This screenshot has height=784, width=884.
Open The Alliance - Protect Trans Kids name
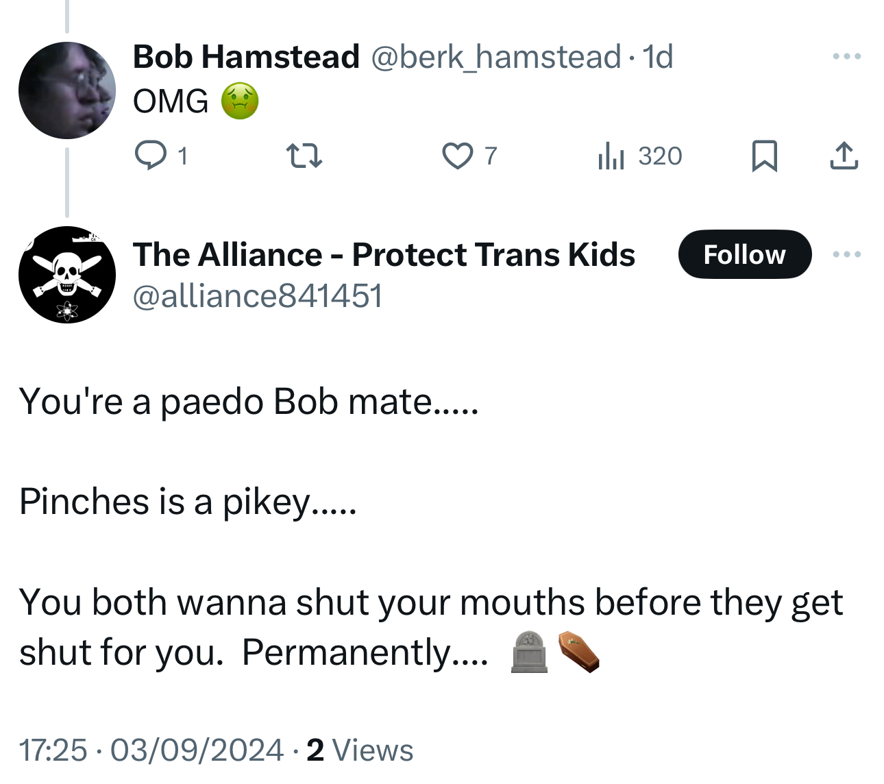[x=384, y=254]
